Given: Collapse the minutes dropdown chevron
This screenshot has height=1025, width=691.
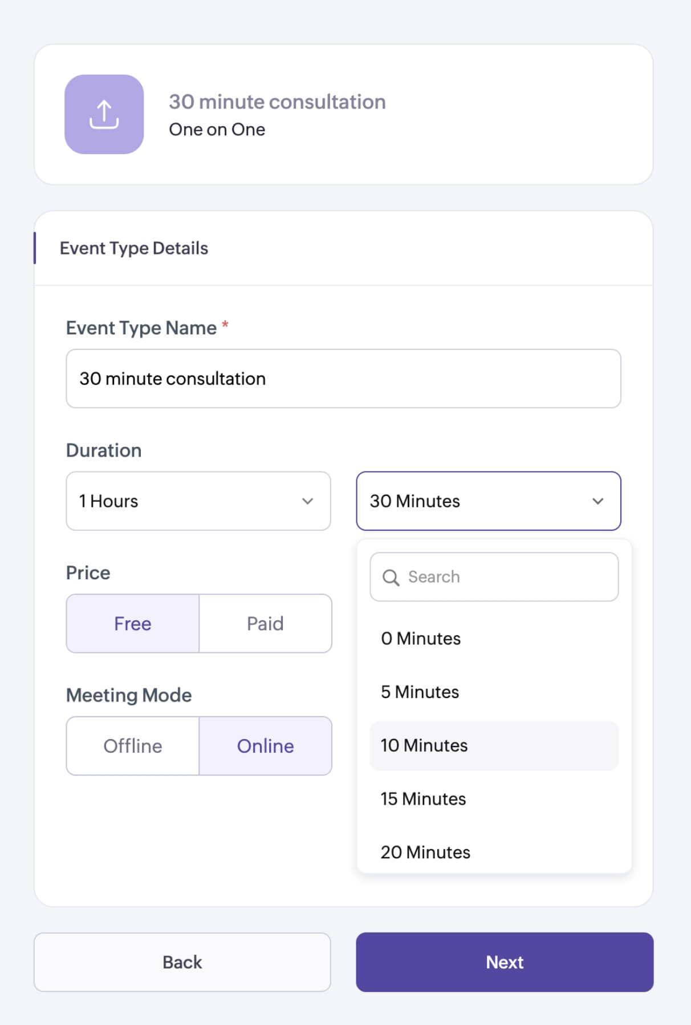Looking at the screenshot, I should [597, 501].
